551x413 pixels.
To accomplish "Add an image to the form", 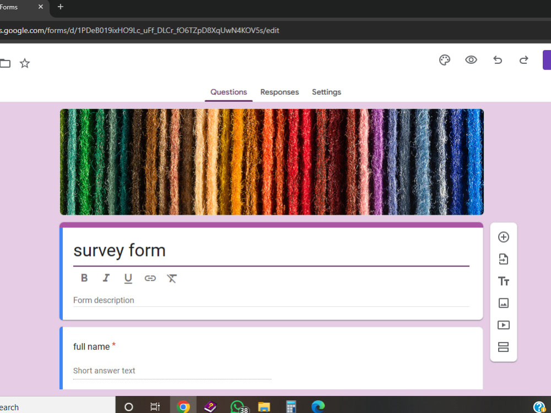I will coord(503,303).
